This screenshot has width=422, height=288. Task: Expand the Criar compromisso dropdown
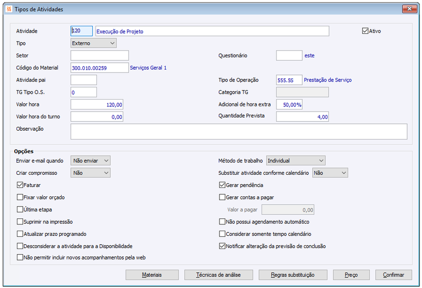click(90, 173)
